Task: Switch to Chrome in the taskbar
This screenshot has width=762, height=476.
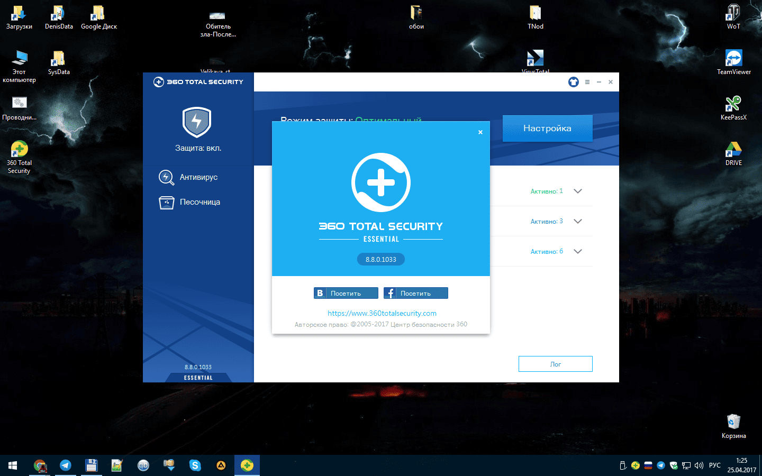Action: pos(40,465)
